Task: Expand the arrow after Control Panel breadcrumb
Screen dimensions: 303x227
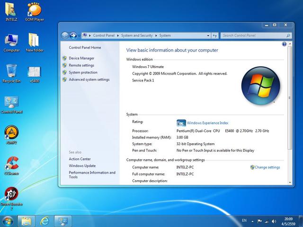Action: (x=118, y=35)
